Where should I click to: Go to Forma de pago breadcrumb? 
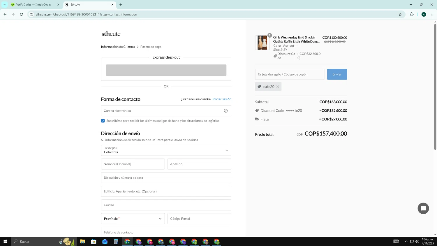151,47
